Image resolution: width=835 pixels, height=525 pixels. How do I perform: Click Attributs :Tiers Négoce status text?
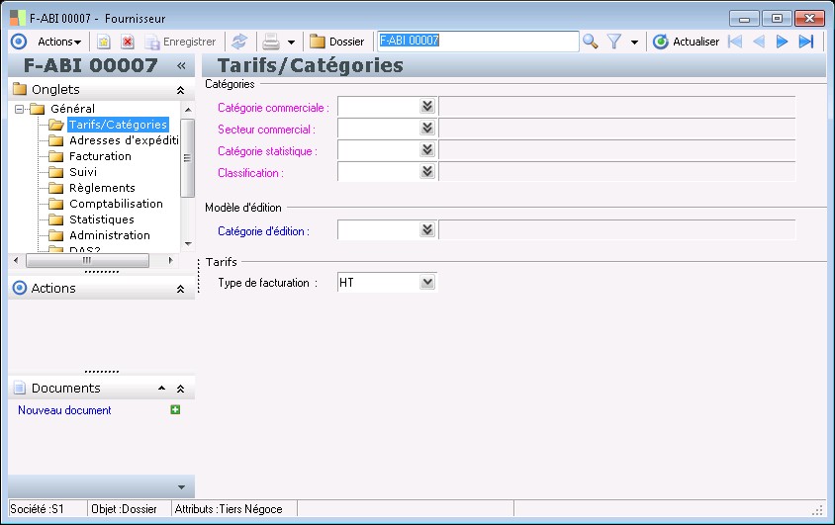(229, 509)
